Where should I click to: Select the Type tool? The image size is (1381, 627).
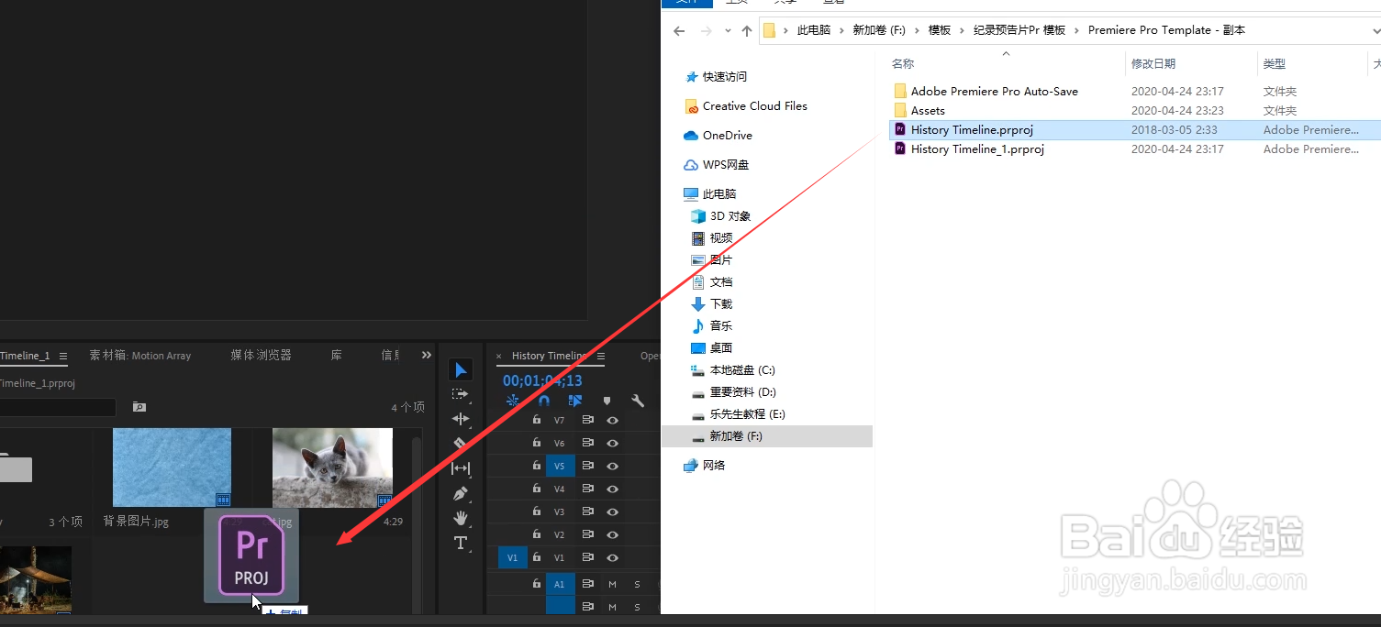(x=461, y=543)
